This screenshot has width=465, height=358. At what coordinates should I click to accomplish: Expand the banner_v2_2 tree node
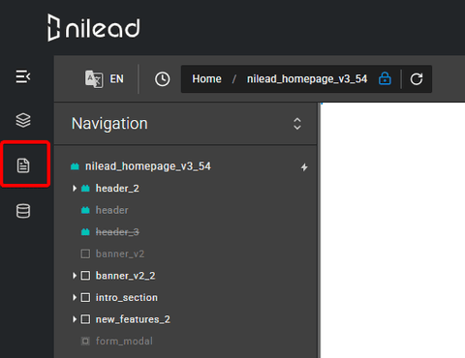coord(75,276)
